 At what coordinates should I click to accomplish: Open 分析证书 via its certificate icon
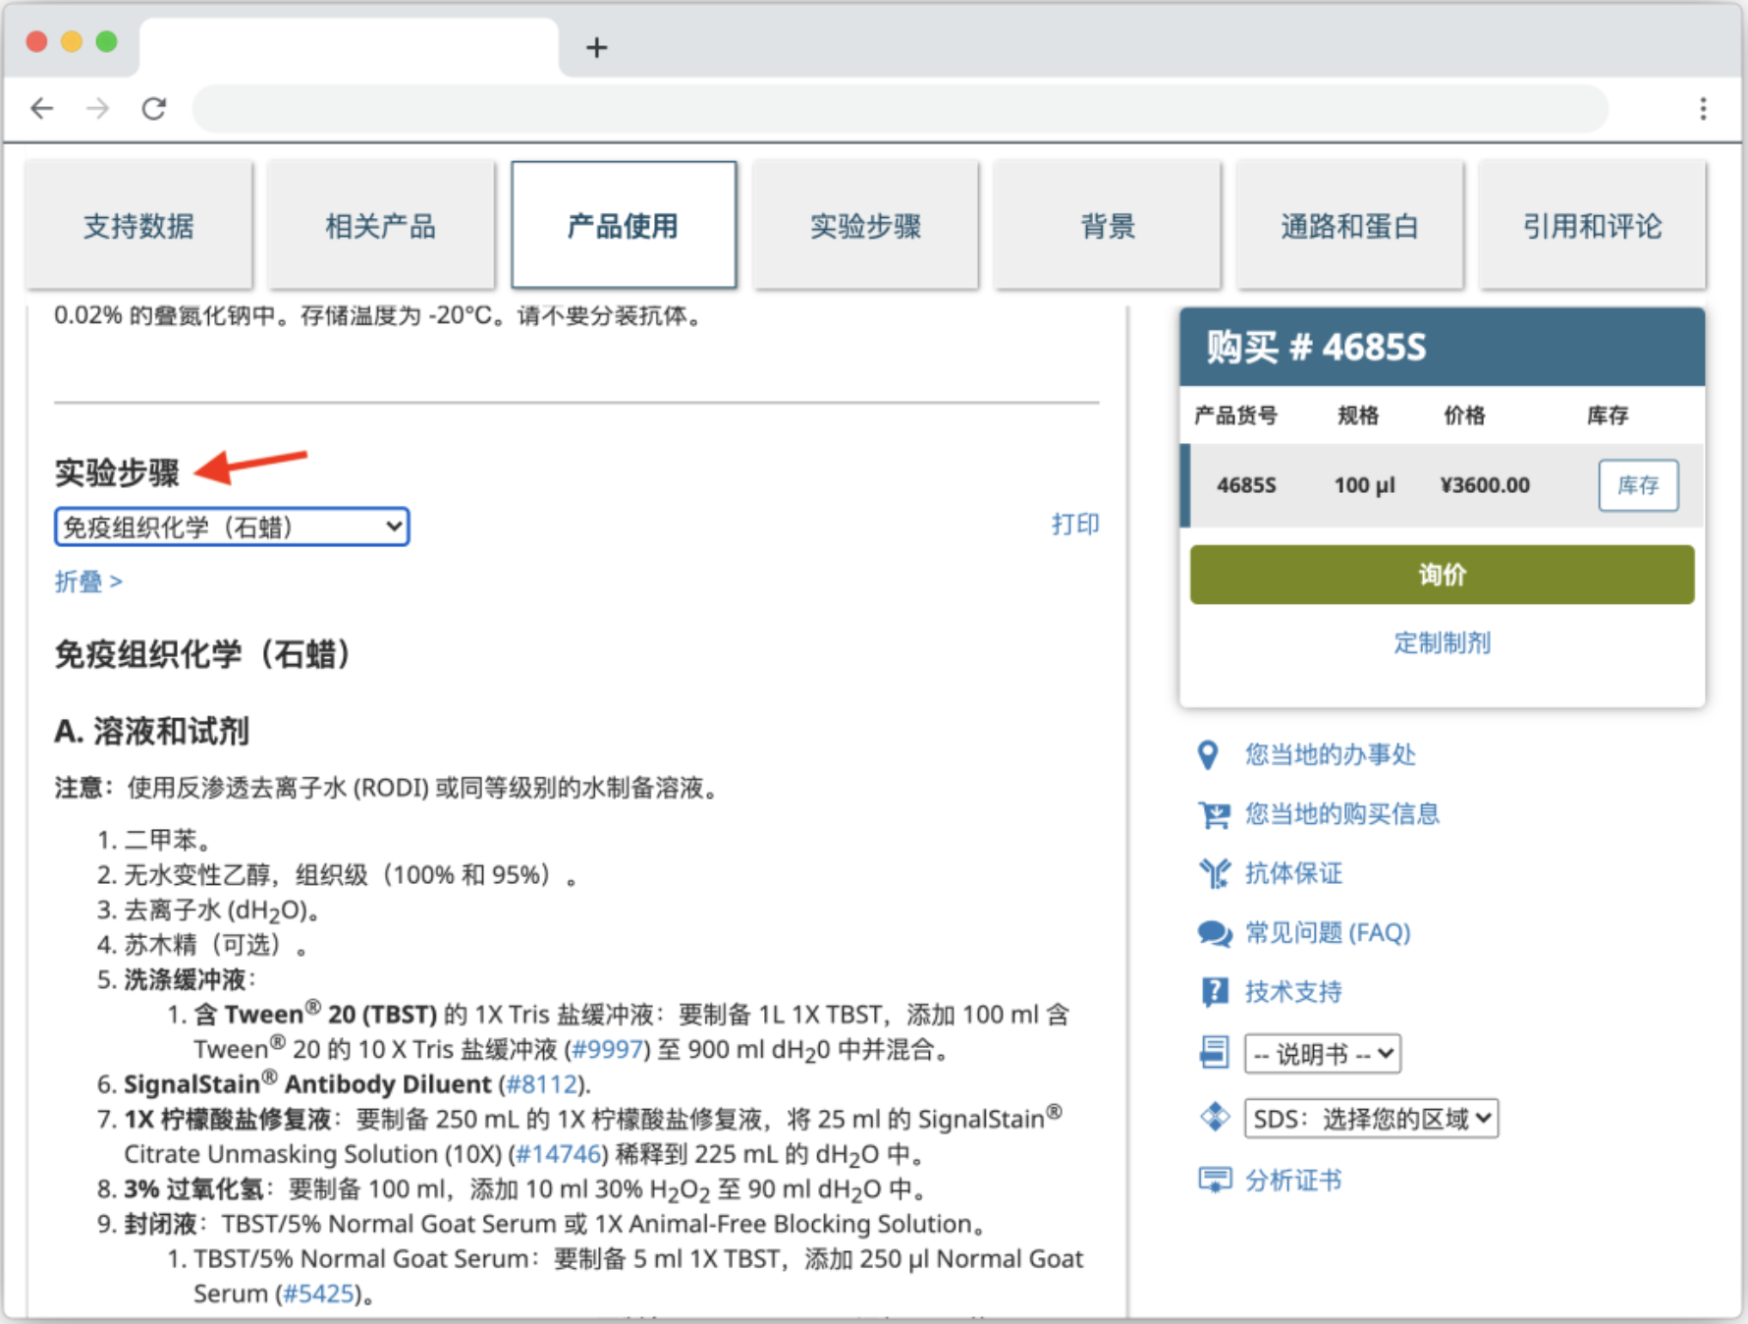1214,1180
